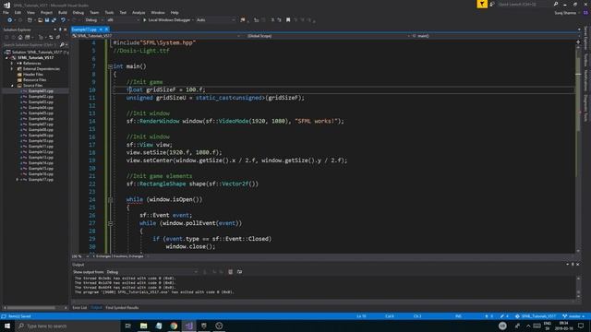This screenshot has width=591, height=332.
Task: Close the Output panel
Action: [x=578, y=265]
